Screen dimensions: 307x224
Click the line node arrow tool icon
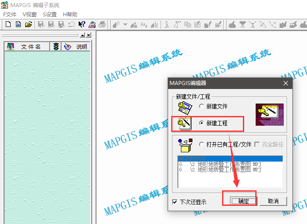pyautogui.click(x=177, y=25)
